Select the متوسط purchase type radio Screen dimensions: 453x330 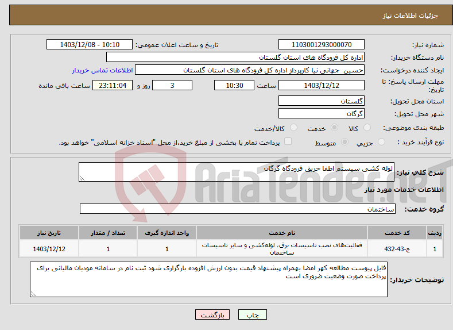point(344,142)
